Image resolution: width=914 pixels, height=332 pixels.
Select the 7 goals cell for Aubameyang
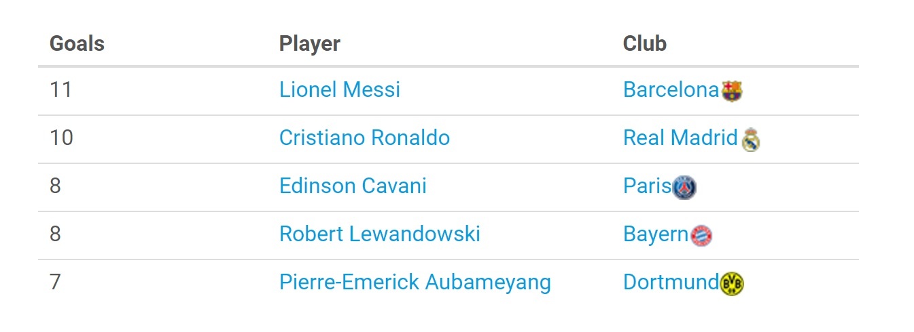point(55,282)
